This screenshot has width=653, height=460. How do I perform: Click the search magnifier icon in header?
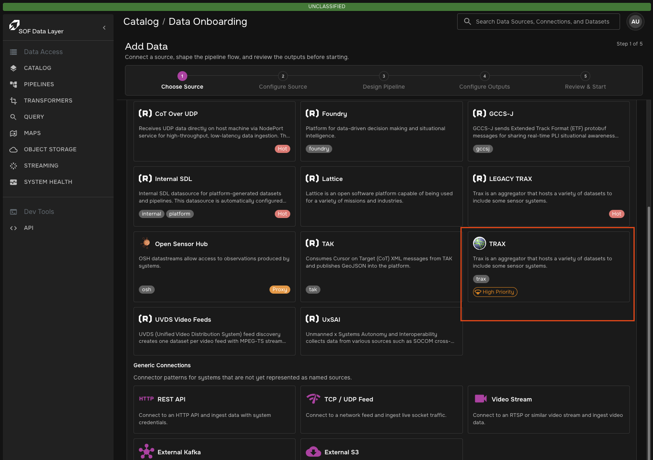tap(467, 22)
